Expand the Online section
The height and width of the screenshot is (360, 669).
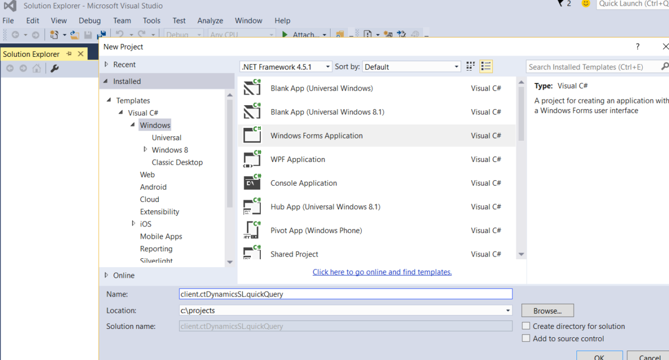click(106, 275)
